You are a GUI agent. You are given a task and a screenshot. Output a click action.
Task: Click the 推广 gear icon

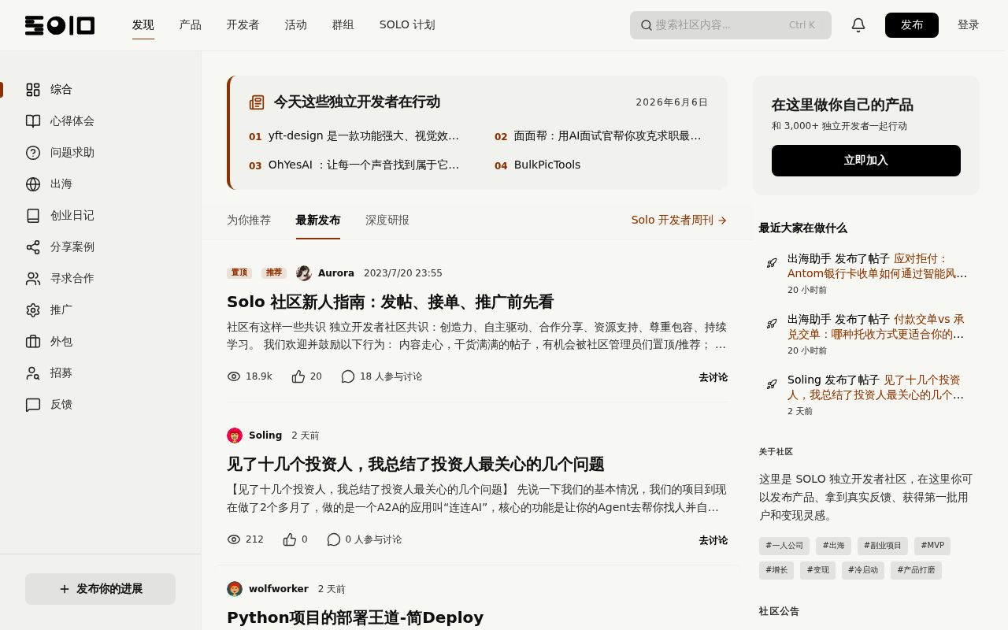tap(33, 310)
